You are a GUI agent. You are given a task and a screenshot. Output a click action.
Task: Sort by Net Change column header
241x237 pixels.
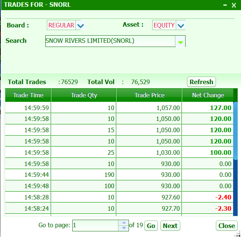tap(208, 95)
